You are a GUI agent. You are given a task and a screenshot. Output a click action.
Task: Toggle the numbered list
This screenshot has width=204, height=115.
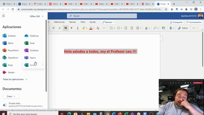point(118,28)
